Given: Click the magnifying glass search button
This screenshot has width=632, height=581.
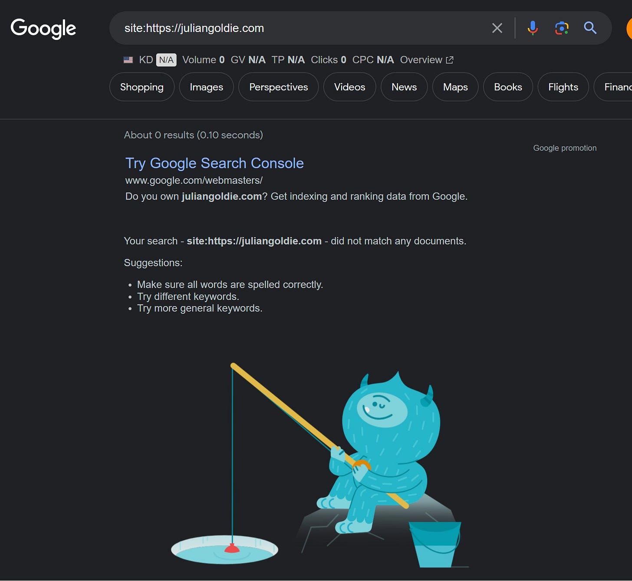Looking at the screenshot, I should pos(590,28).
